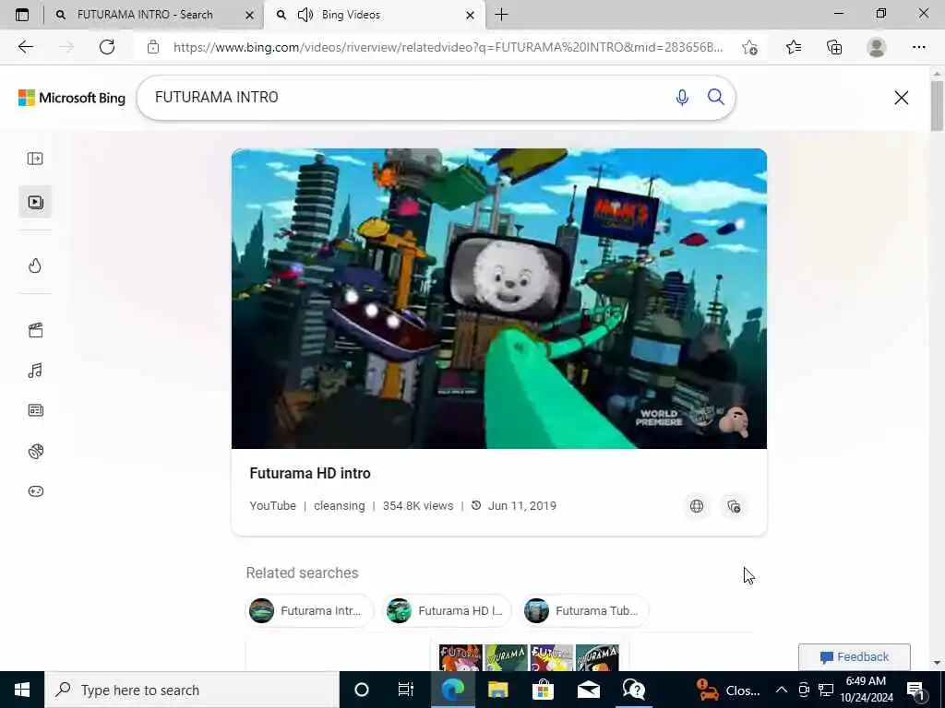Open the Futurama posters thumbnail strip
The height and width of the screenshot is (708, 945).
coord(529,657)
